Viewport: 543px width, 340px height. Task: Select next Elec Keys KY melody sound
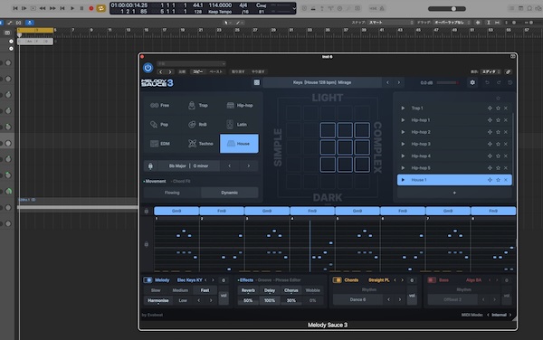pyautogui.click(x=214, y=280)
